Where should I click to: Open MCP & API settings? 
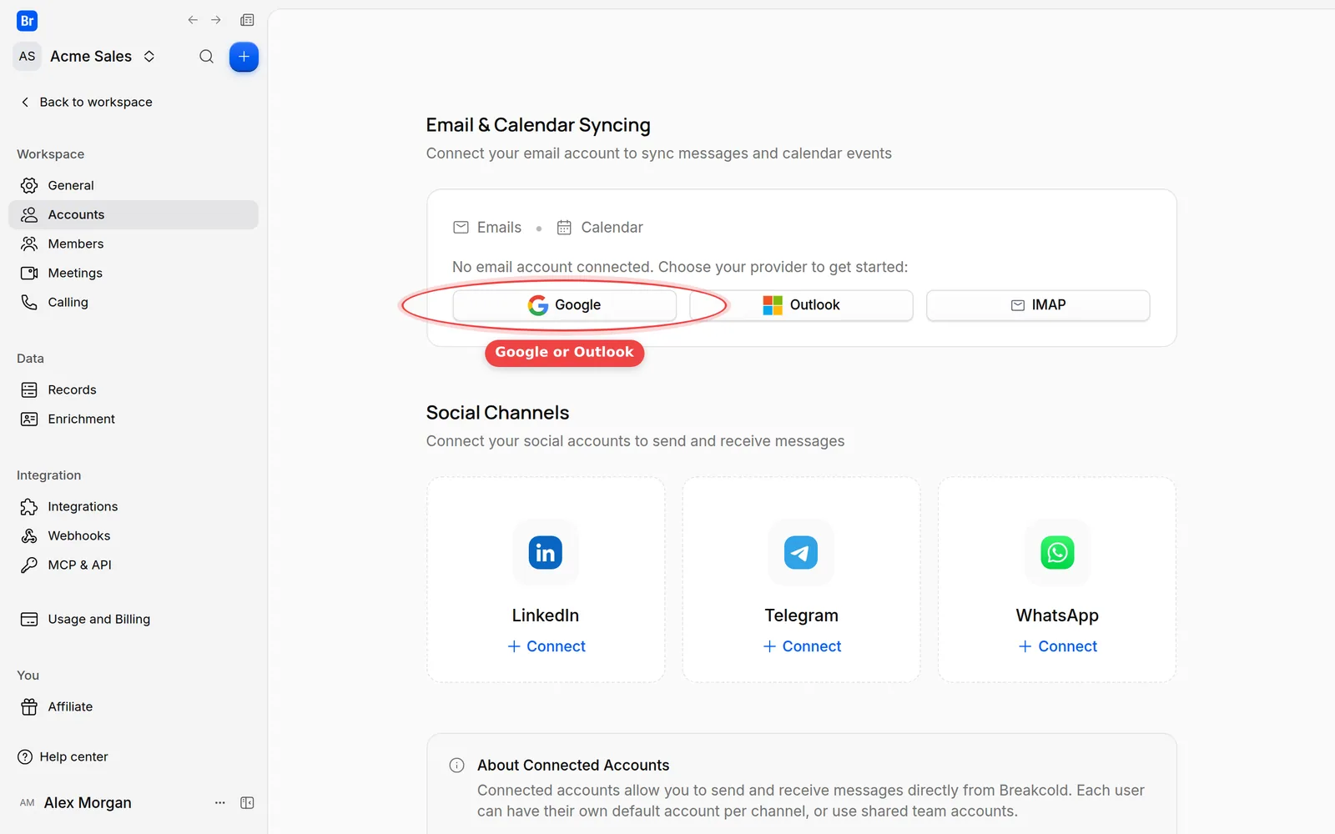(133, 565)
